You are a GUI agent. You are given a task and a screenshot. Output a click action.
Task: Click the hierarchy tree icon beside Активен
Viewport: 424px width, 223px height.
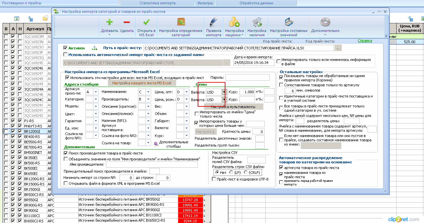coord(94,48)
